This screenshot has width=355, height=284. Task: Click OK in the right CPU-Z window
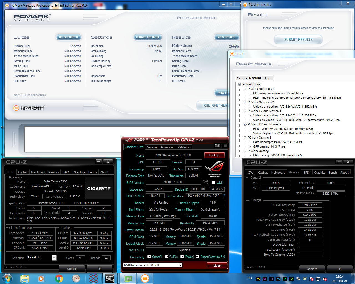coord(339,269)
